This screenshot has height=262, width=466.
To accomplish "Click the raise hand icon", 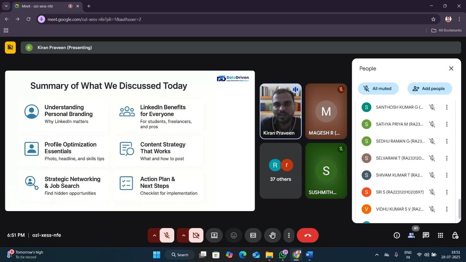I will (272, 235).
